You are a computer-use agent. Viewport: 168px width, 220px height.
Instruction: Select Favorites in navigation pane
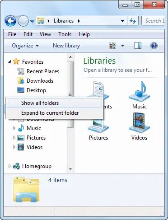[33, 62]
